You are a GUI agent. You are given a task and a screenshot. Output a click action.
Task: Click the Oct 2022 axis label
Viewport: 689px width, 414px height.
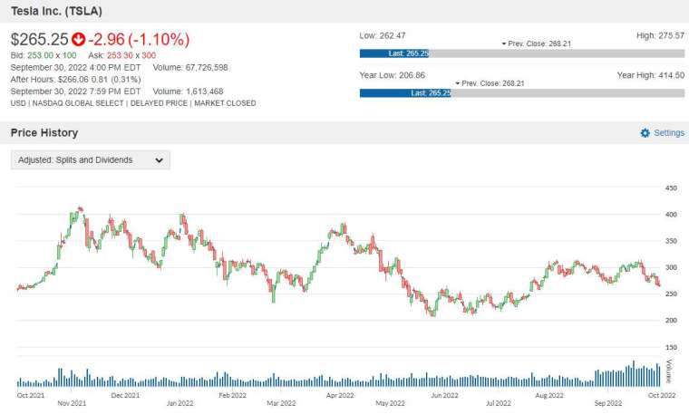pyautogui.click(x=662, y=395)
